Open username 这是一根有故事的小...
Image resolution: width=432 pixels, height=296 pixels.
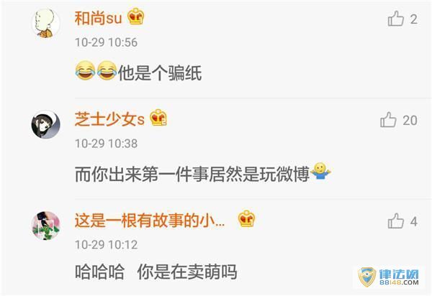click(150, 221)
